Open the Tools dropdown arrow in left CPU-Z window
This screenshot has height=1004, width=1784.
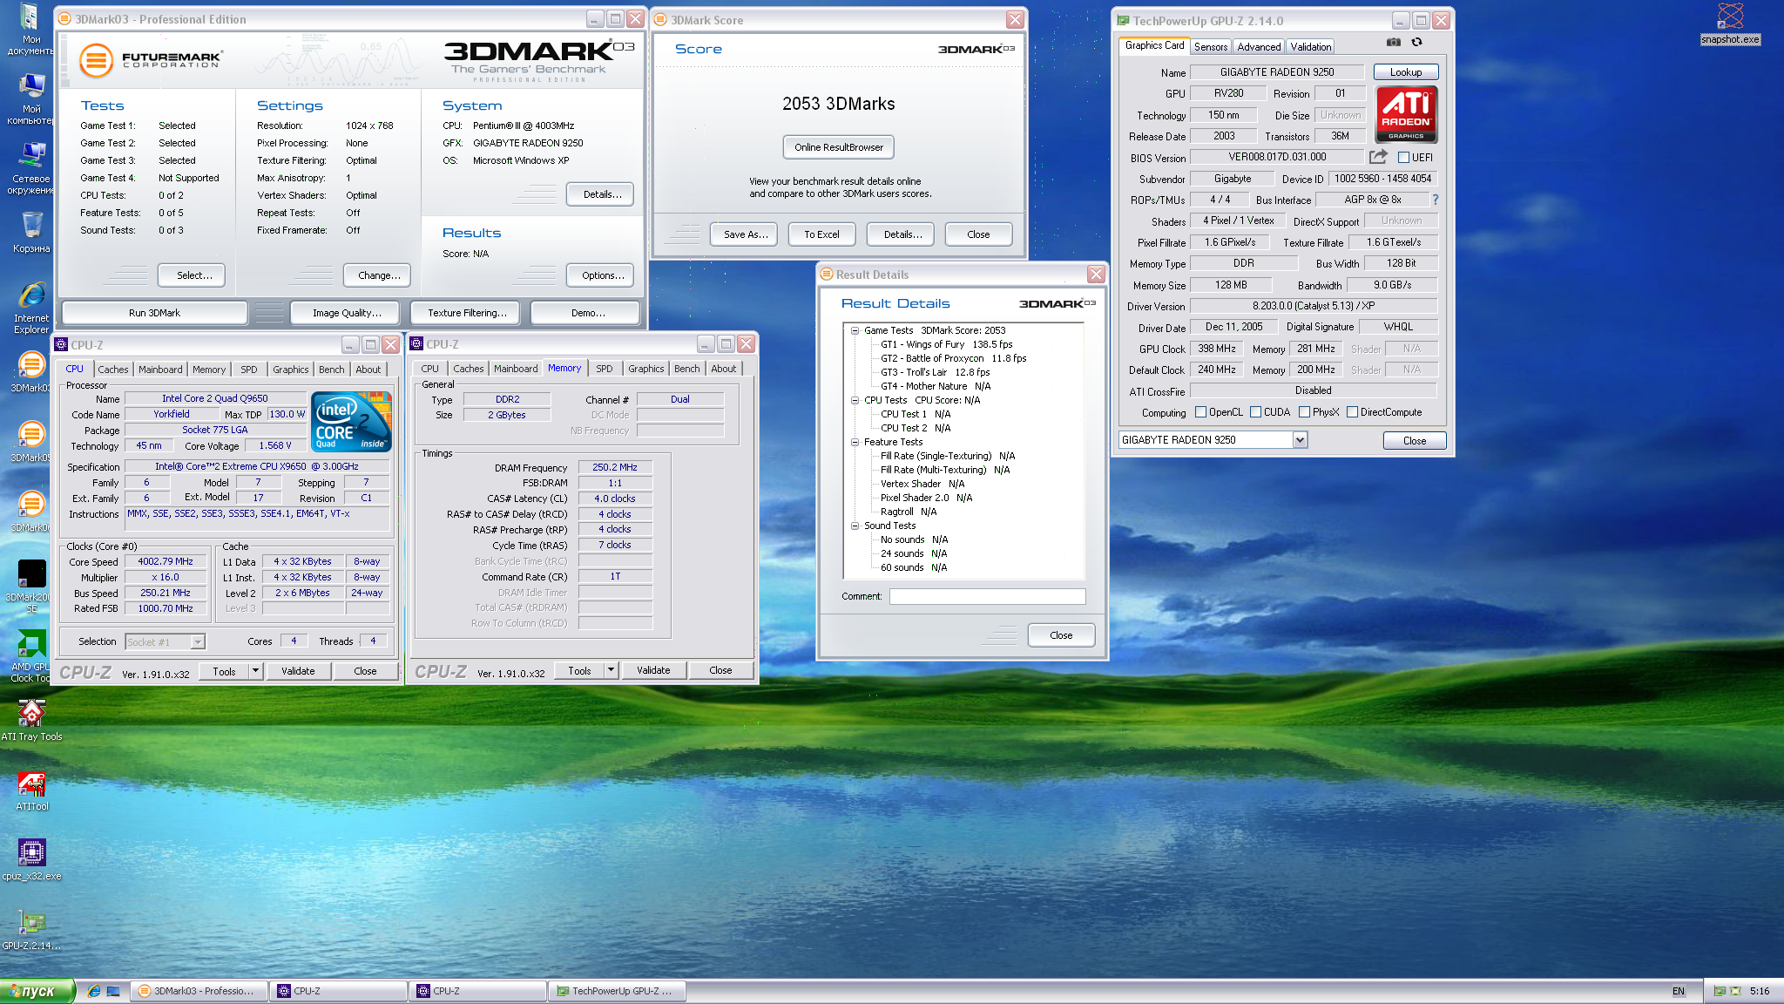(x=255, y=671)
